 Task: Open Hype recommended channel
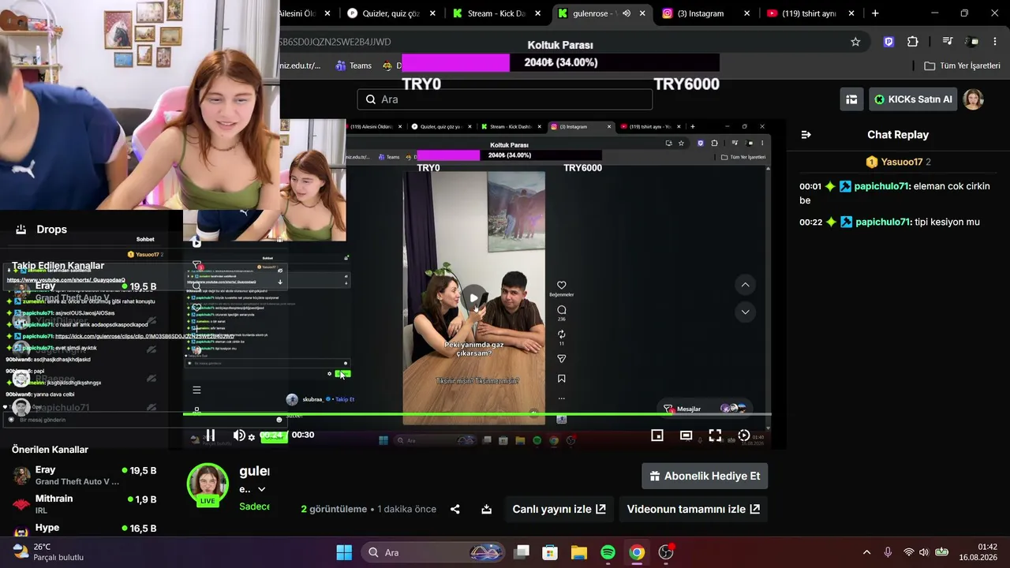pos(84,529)
